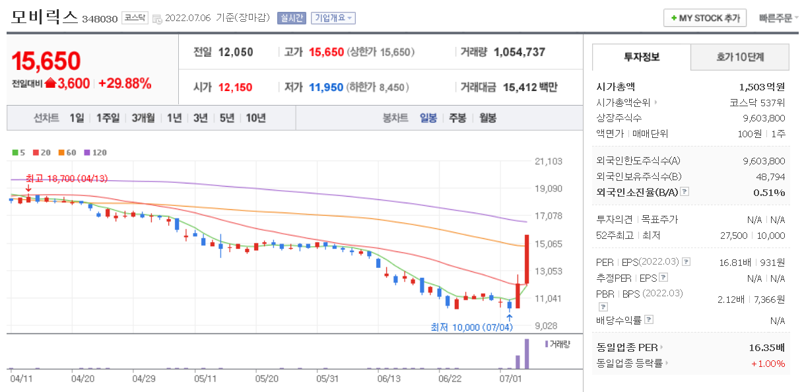Screen dimensions: 804x392
Task: Select the 1년 line chart period
Action: (174, 118)
